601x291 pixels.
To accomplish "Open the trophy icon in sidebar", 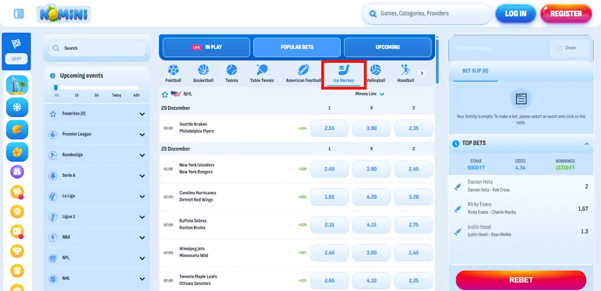I will pos(17,251).
